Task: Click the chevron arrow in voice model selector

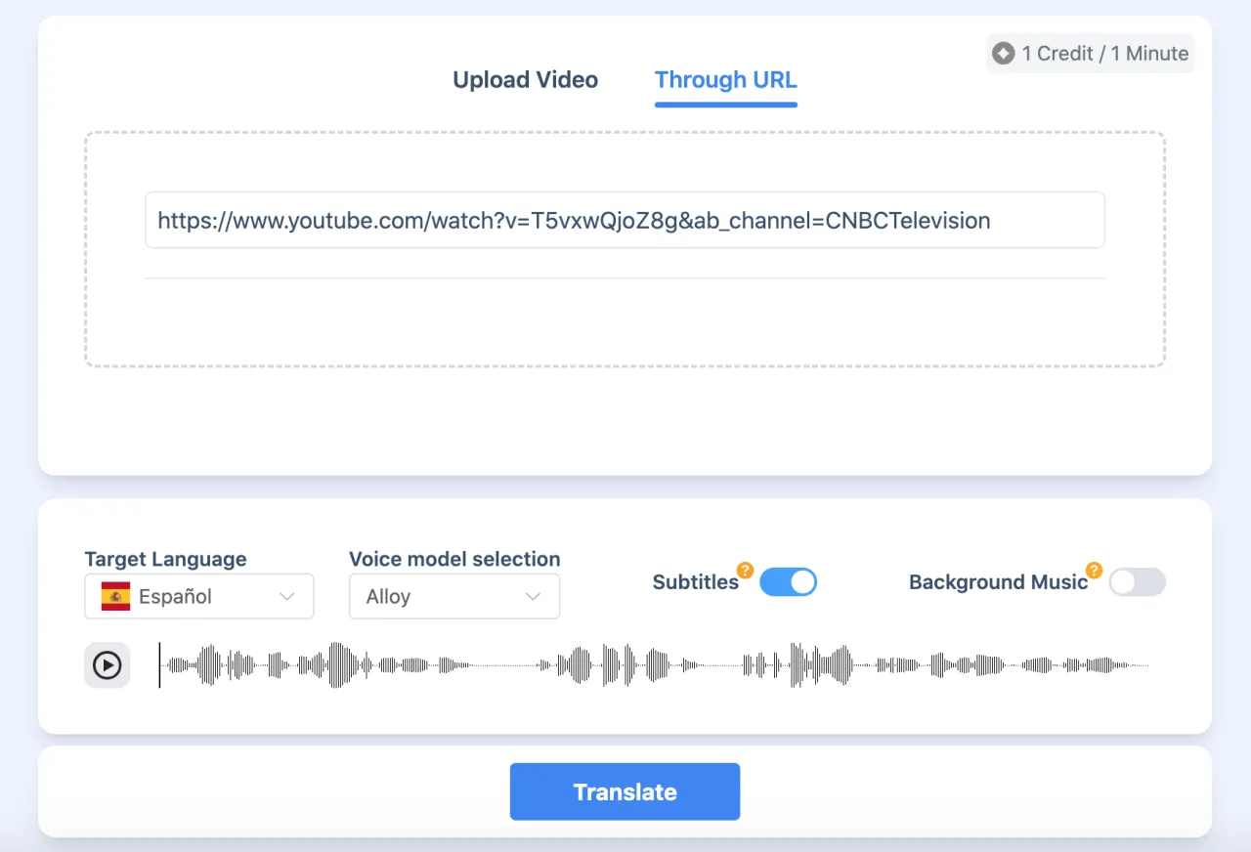Action: (x=533, y=596)
